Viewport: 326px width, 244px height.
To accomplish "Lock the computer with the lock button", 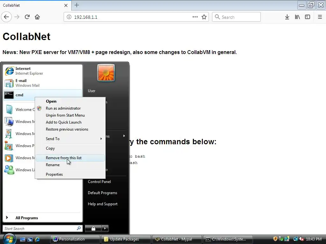I will tap(93, 228).
